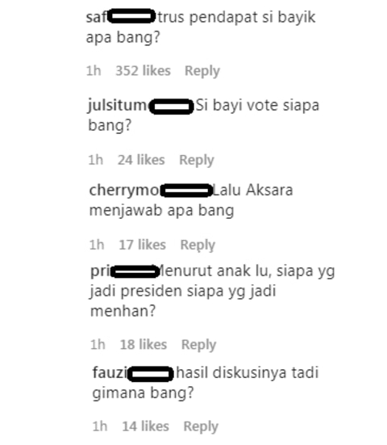The height and width of the screenshot is (445, 387).
Task: Open the 18 likes list
Action: pos(144,345)
